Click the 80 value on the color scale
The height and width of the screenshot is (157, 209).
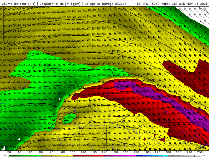(x=41, y=152)
